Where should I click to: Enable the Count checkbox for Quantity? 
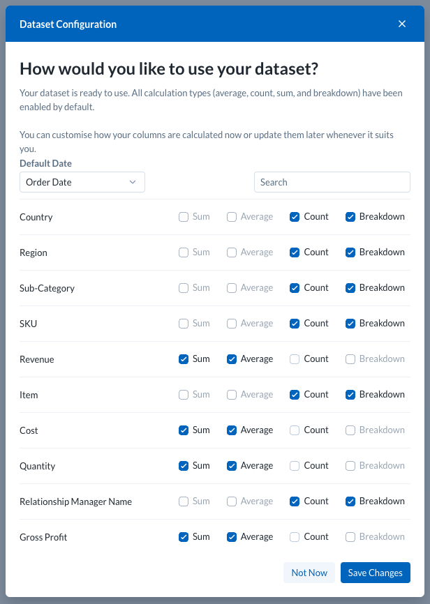(295, 465)
